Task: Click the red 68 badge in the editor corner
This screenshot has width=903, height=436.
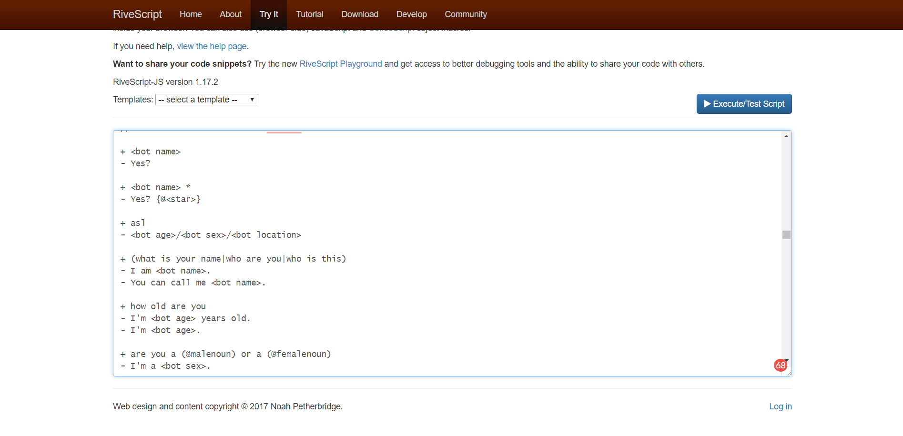Action: (x=781, y=365)
